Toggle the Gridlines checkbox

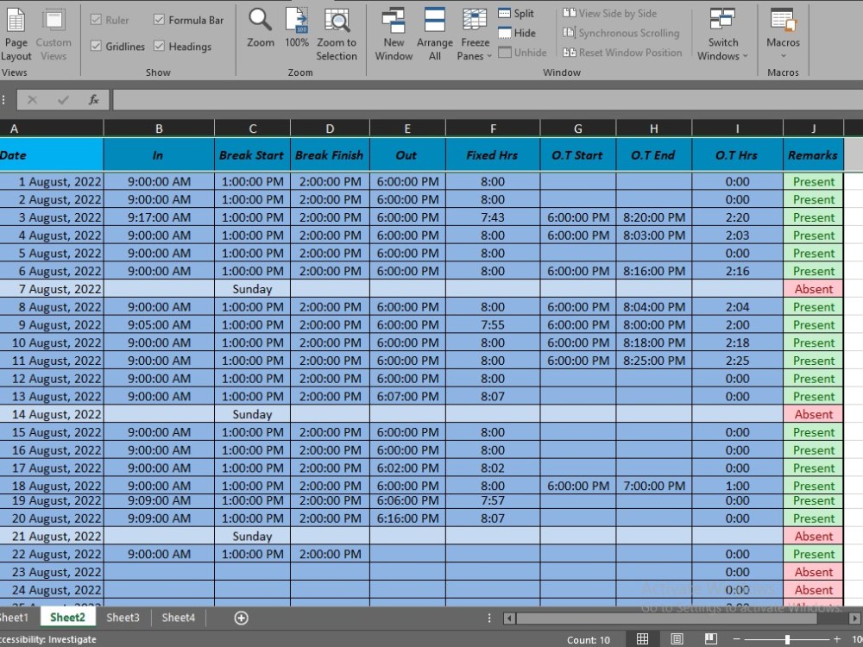pos(96,47)
